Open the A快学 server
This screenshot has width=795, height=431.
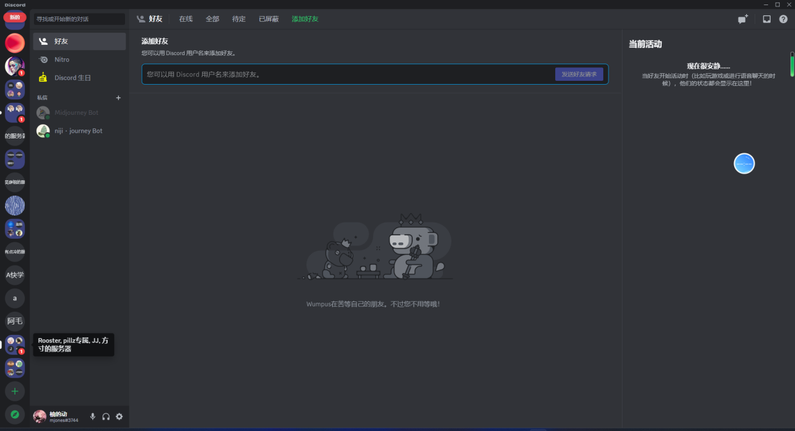[x=15, y=275]
